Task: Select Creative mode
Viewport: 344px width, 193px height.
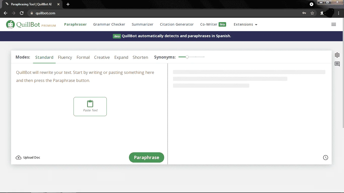Action: point(102,57)
